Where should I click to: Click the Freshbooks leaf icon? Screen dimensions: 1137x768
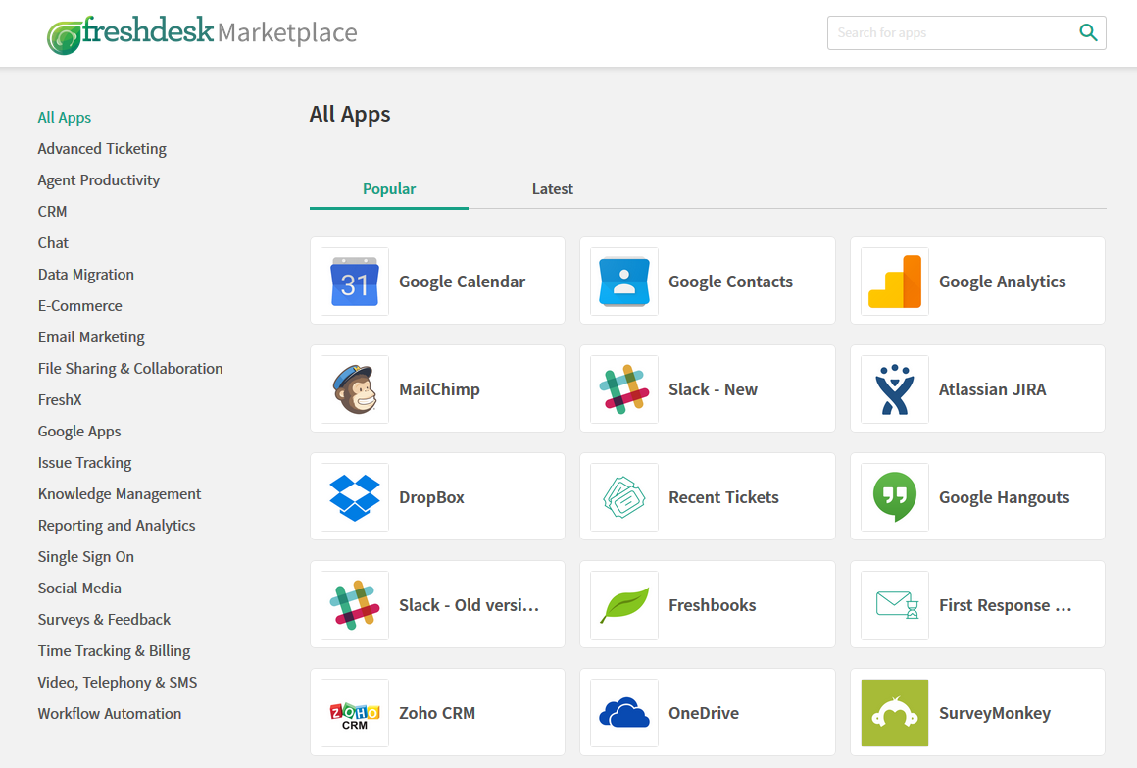[624, 605]
